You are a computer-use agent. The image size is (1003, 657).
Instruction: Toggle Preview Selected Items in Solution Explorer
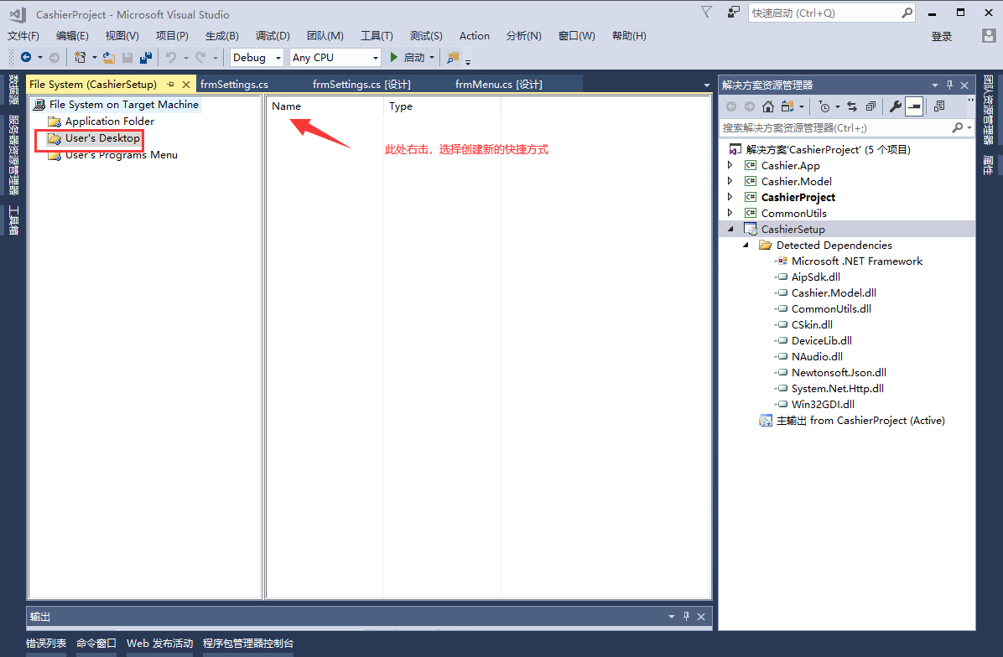pos(914,106)
